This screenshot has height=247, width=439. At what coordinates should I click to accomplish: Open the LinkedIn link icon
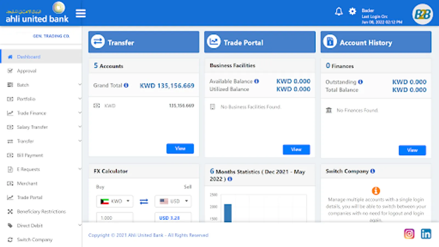click(426, 234)
